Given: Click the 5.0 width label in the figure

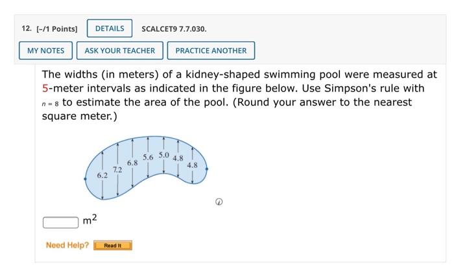Looking at the screenshot, I should [163, 155].
